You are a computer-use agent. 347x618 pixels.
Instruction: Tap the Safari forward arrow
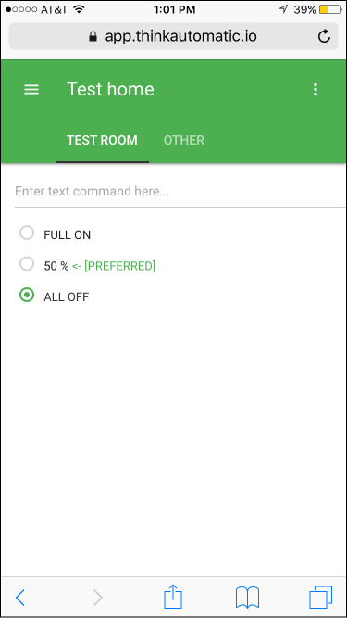pyautogui.click(x=98, y=598)
